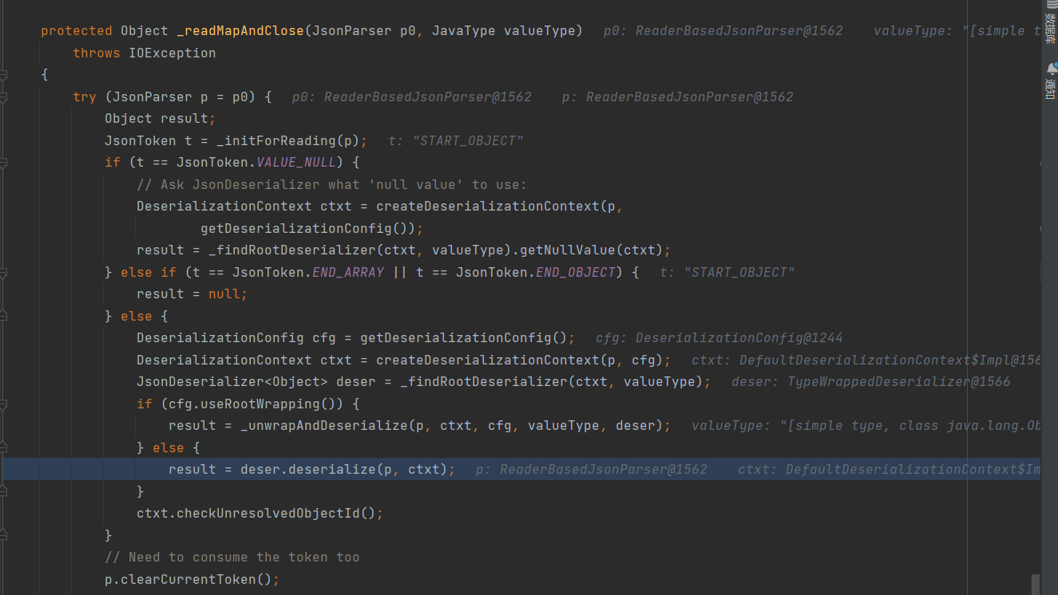The width and height of the screenshot is (1058, 595).
Task: Click the _unwrapAndDeserialize call
Action: click(456, 426)
